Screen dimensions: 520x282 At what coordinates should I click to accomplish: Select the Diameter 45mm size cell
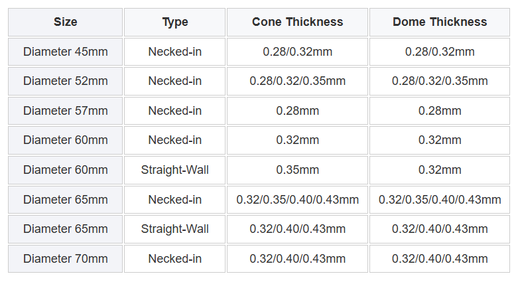65,52
